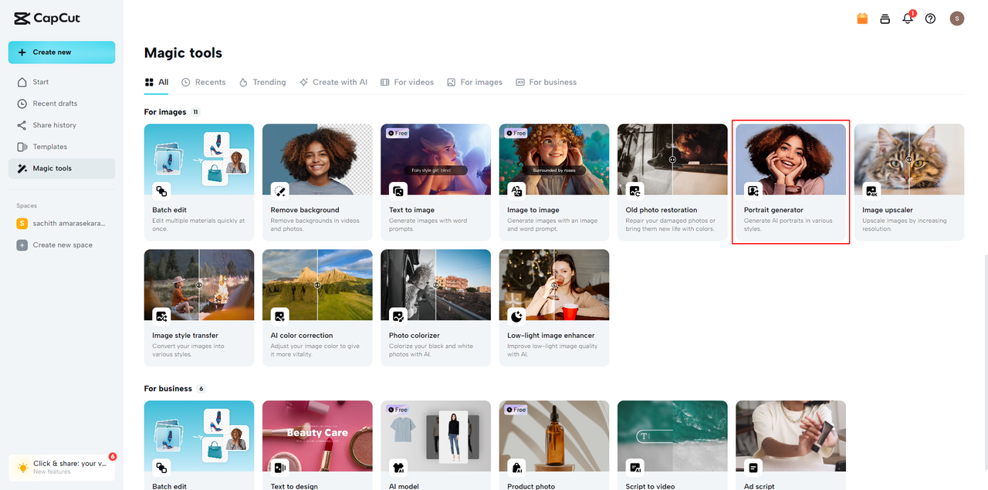Open Image style transfer thumbnail

199,285
